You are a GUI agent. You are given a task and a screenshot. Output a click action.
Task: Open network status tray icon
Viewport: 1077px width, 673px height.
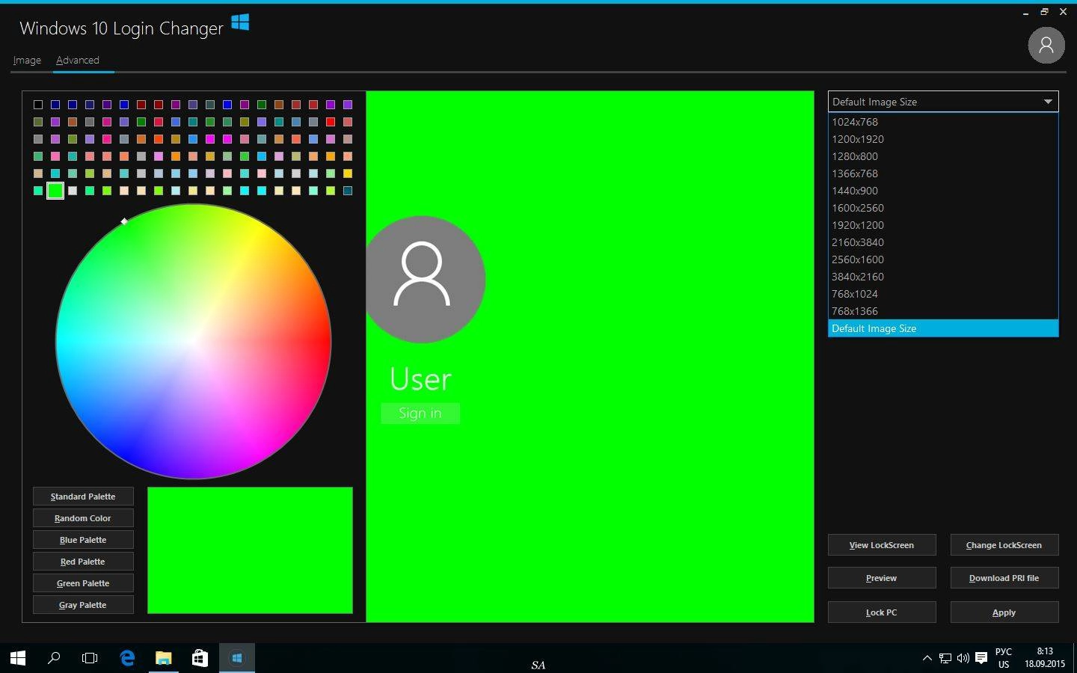[x=945, y=658]
